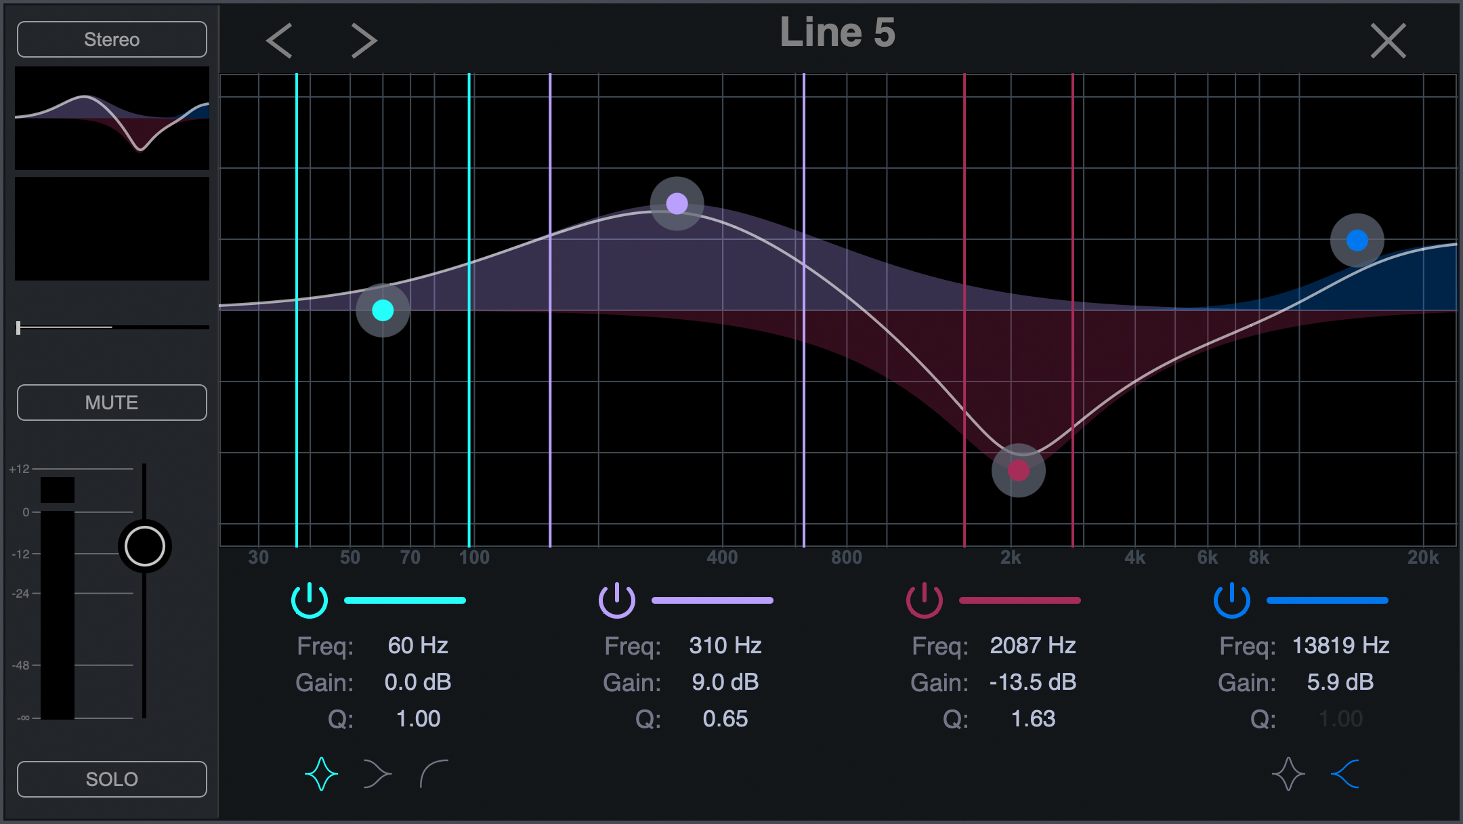This screenshot has height=824, width=1463.
Task: Toggle red band 3 power
Action: [925, 600]
